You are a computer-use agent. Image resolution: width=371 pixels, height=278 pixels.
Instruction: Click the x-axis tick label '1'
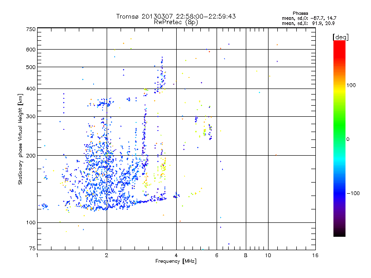click(x=37, y=255)
